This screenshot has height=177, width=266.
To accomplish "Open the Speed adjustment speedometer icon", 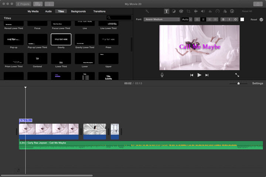I will [218, 11].
